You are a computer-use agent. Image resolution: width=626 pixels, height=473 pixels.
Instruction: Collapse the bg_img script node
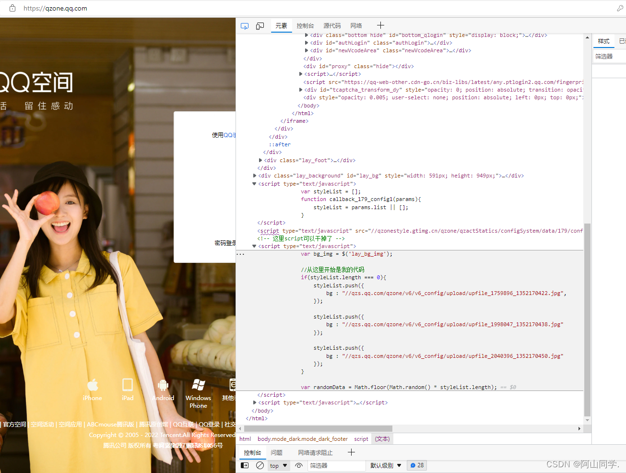click(254, 246)
